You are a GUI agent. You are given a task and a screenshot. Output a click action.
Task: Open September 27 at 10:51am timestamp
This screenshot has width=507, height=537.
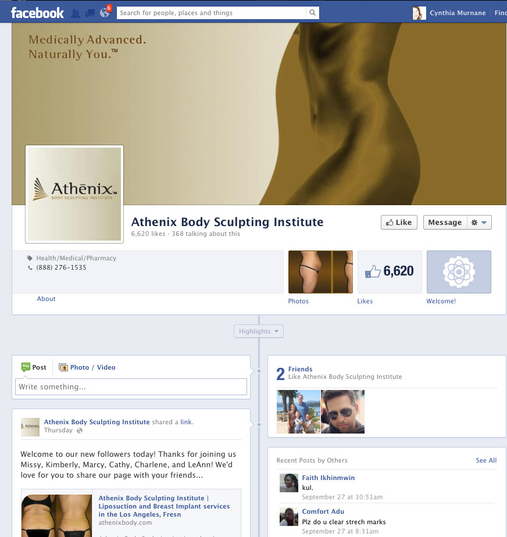[342, 497]
